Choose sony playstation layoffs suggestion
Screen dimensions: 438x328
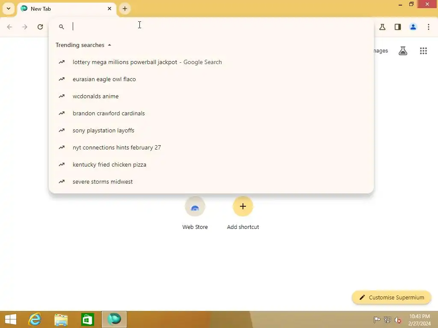point(211,131)
